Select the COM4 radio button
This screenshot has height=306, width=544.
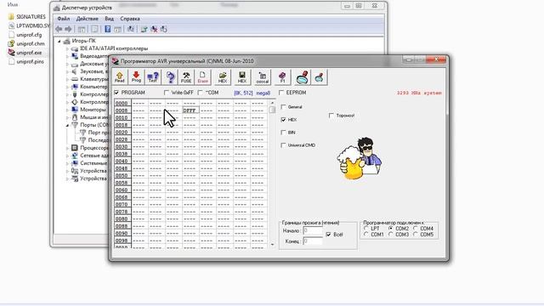click(416, 229)
